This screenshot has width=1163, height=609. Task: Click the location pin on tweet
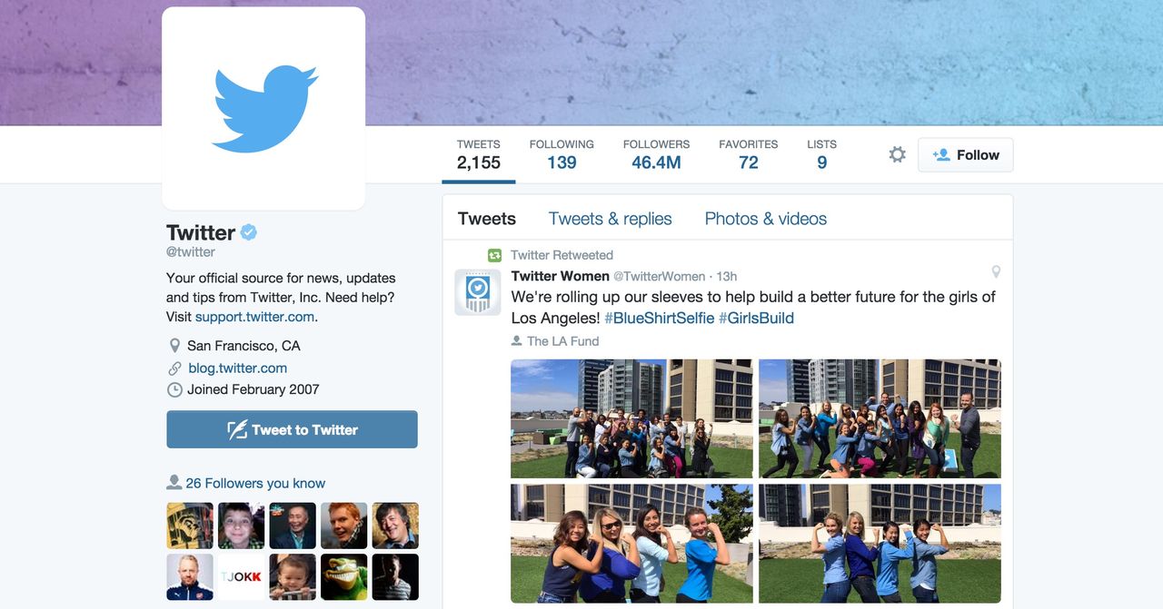996,271
